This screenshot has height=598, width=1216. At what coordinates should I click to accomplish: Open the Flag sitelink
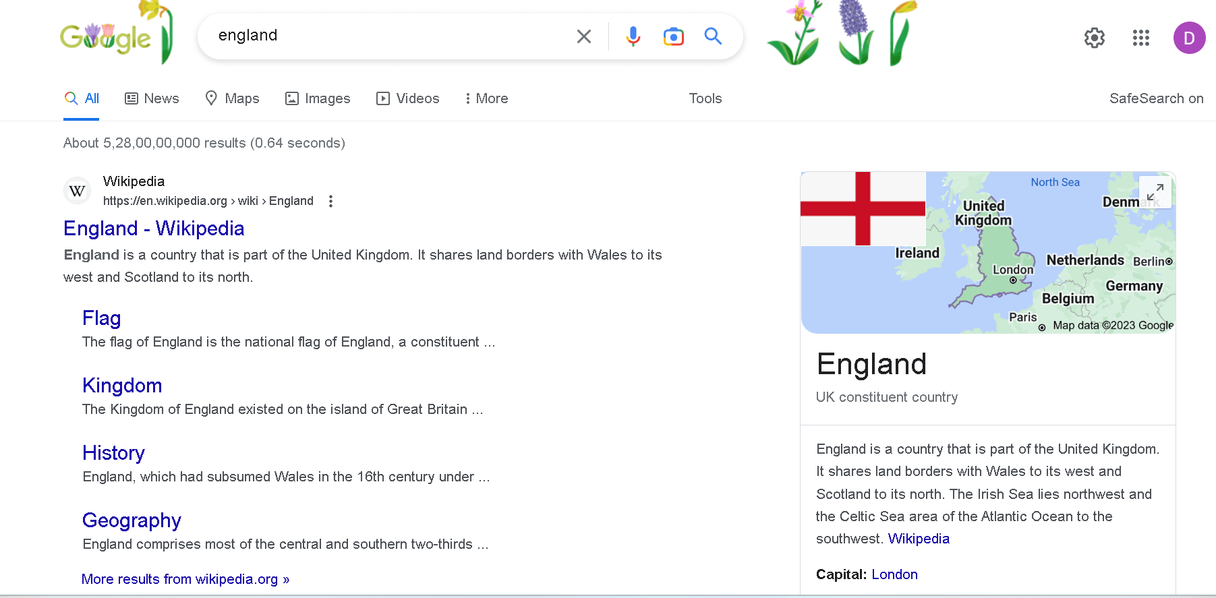coord(102,318)
